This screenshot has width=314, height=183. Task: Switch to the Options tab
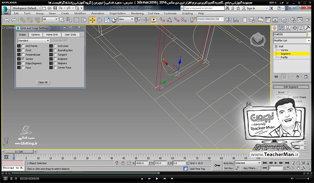(35, 34)
